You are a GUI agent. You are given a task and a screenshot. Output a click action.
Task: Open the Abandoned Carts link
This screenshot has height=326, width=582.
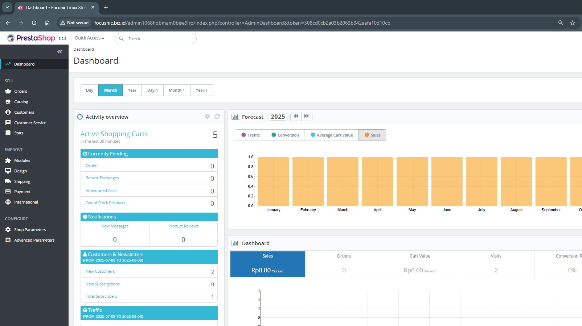[102, 191]
